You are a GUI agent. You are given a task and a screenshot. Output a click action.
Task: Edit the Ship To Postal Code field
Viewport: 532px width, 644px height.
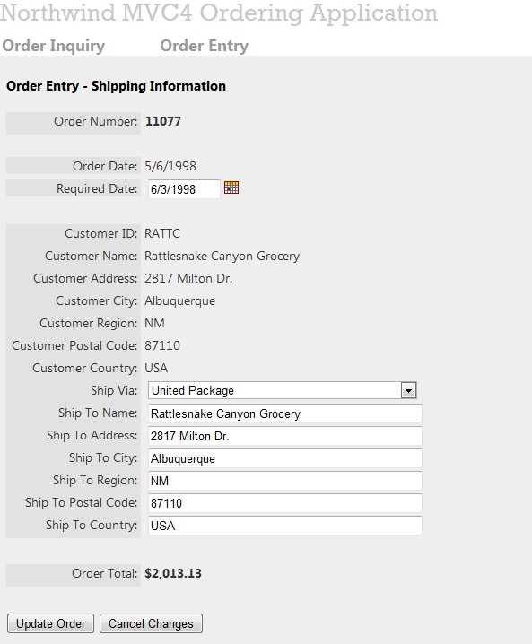tap(284, 503)
